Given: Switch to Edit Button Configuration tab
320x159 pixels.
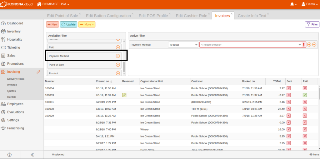Looking at the screenshot, I should 108,16.
